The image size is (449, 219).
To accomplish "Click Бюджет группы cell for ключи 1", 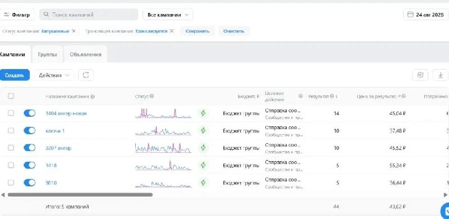I will (x=241, y=131).
